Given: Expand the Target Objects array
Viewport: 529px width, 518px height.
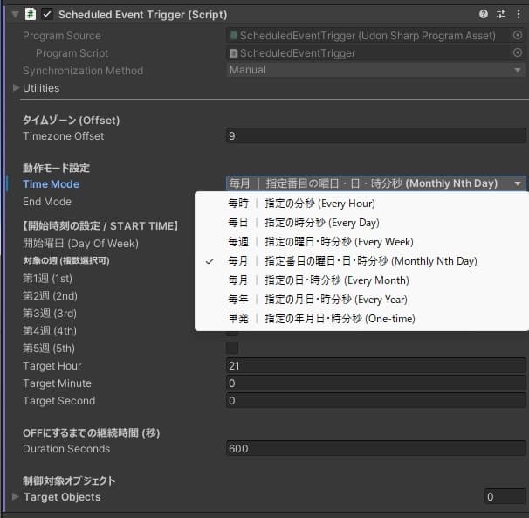Looking at the screenshot, I should [15, 496].
